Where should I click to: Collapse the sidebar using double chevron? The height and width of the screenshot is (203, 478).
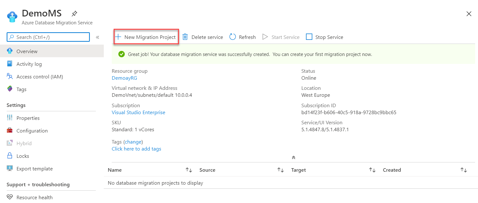(x=97, y=37)
